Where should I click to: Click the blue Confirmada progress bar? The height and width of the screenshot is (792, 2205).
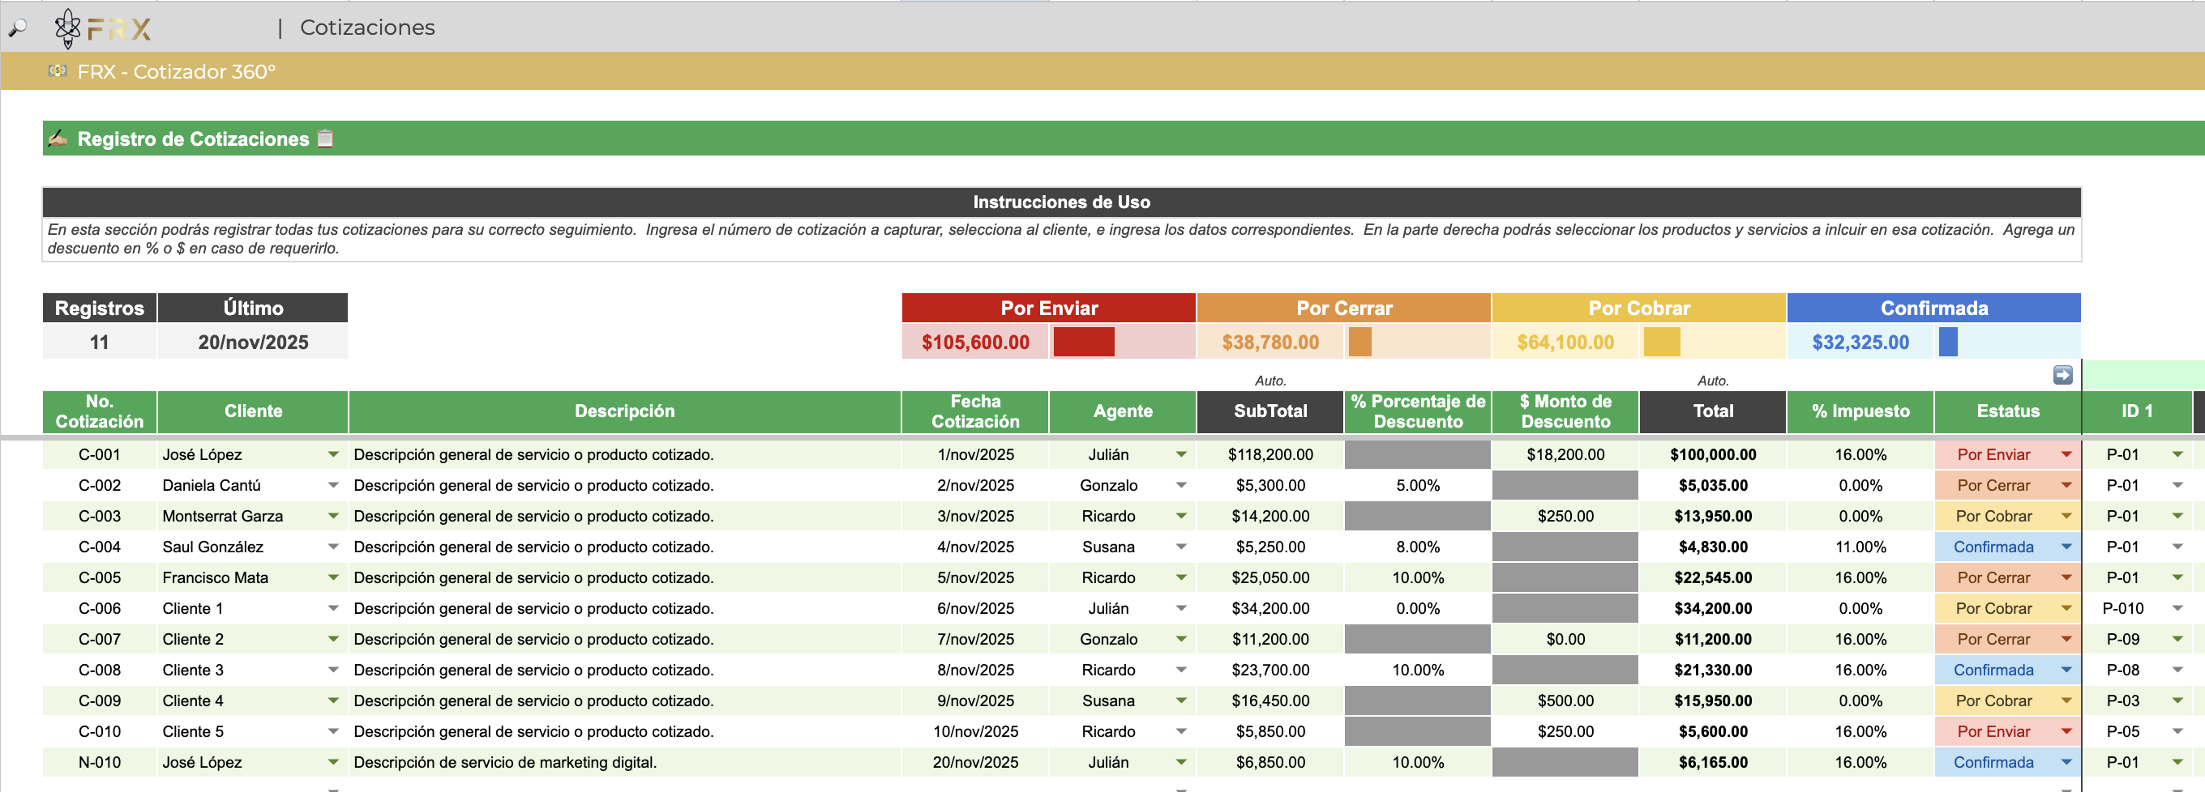click(x=1947, y=342)
